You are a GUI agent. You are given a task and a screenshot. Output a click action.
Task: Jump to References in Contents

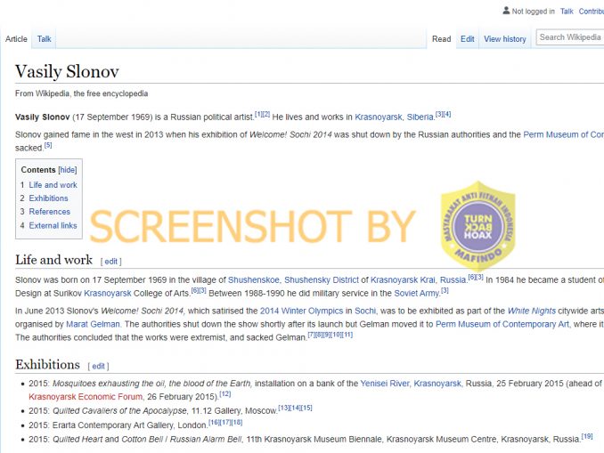click(x=49, y=212)
